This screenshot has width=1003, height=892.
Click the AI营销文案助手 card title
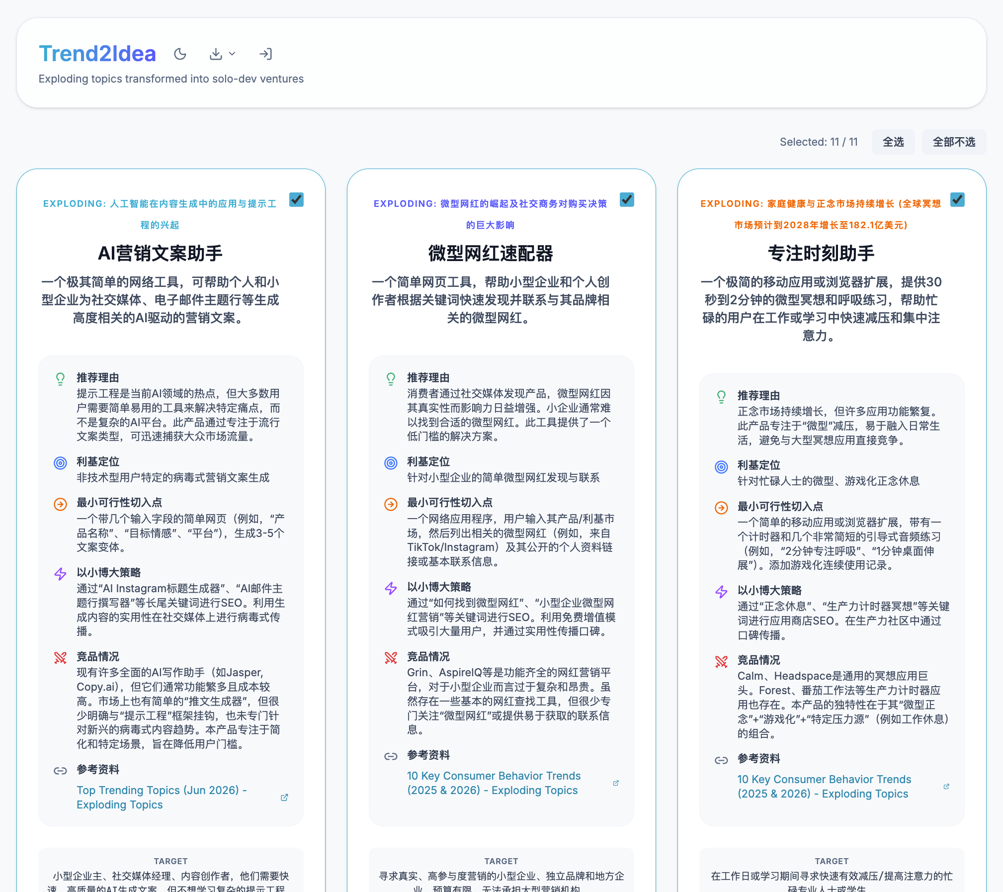tap(160, 254)
